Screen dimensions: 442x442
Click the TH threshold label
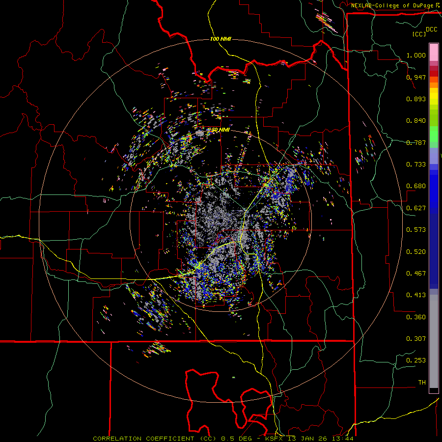tap(422, 382)
